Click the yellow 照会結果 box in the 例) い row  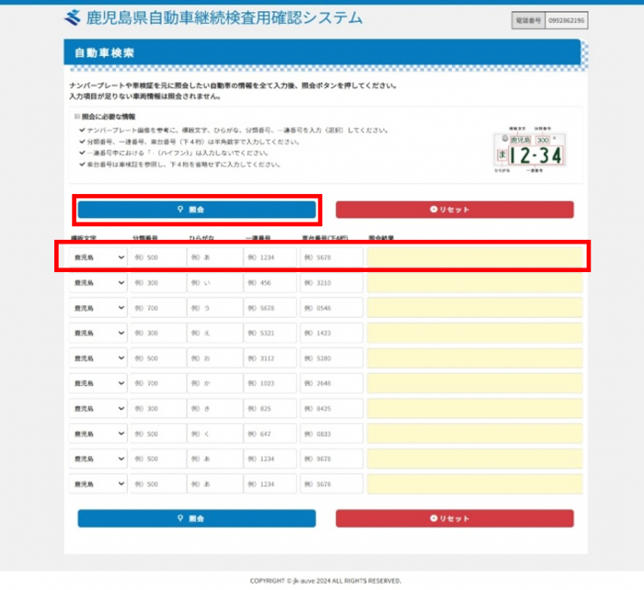475,283
